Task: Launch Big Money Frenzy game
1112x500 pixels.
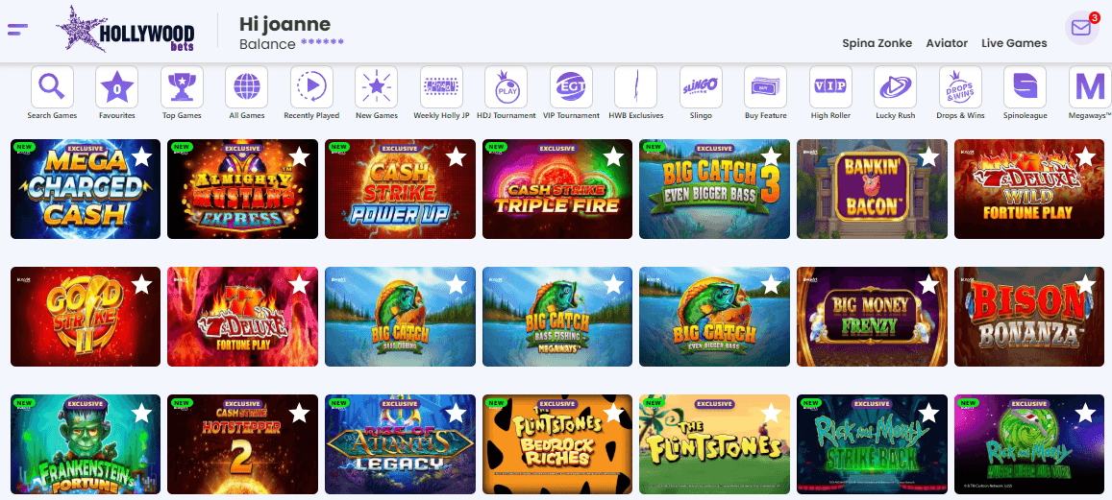Action: point(872,317)
